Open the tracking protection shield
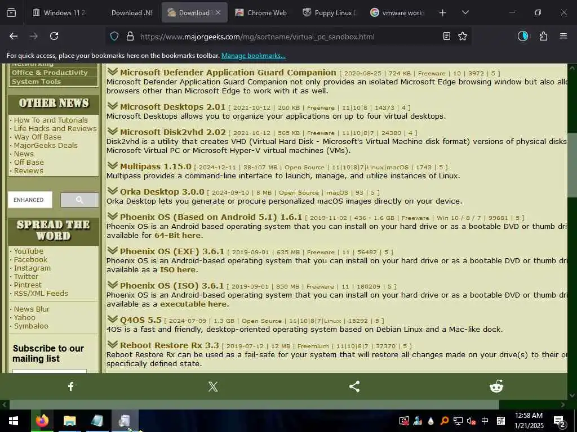 tap(114, 37)
